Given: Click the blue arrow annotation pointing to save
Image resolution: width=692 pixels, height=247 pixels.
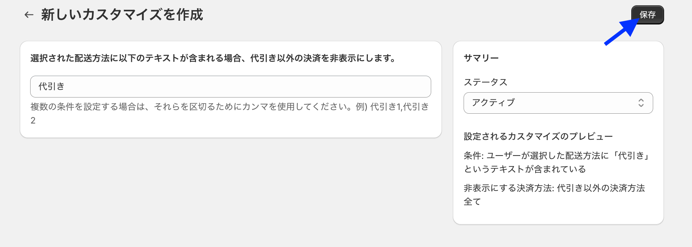Looking at the screenshot, I should (x=620, y=33).
